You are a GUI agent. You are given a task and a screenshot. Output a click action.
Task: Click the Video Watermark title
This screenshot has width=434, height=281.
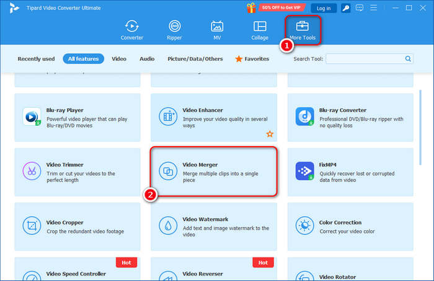pyautogui.click(x=205, y=219)
